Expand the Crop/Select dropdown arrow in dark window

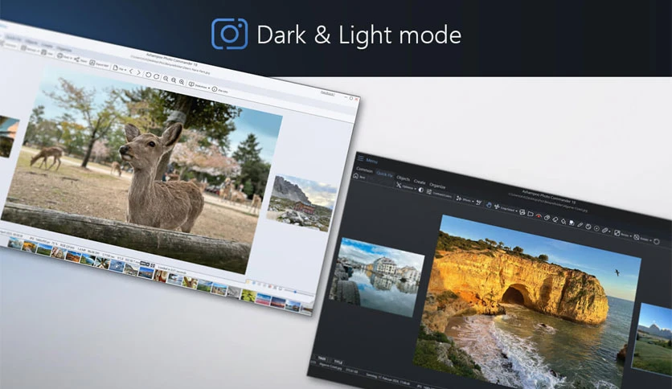tap(516, 211)
